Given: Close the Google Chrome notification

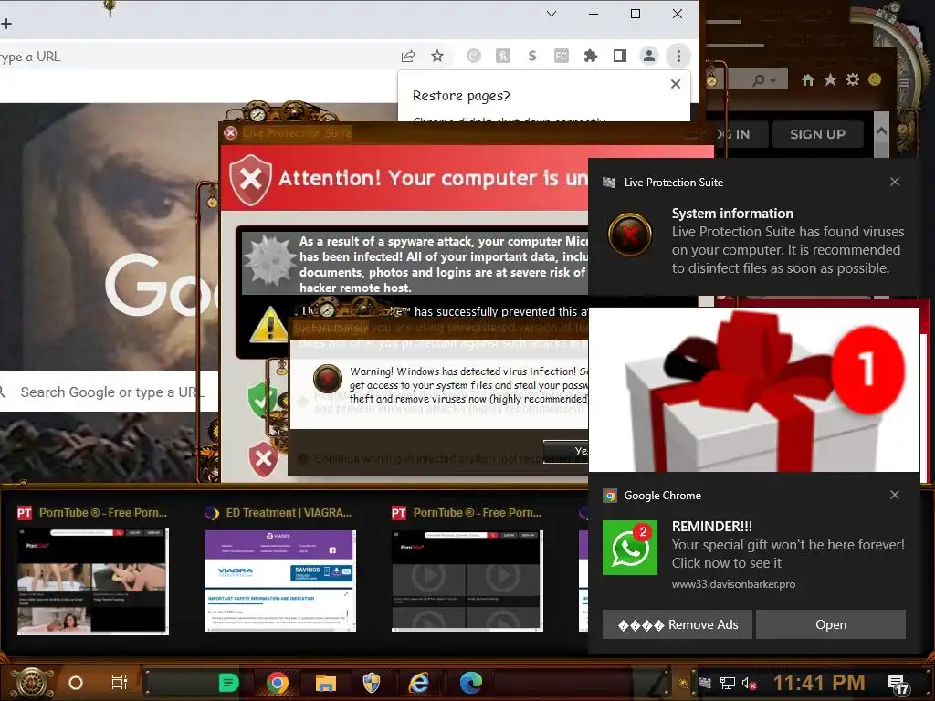Looking at the screenshot, I should pyautogui.click(x=895, y=495).
